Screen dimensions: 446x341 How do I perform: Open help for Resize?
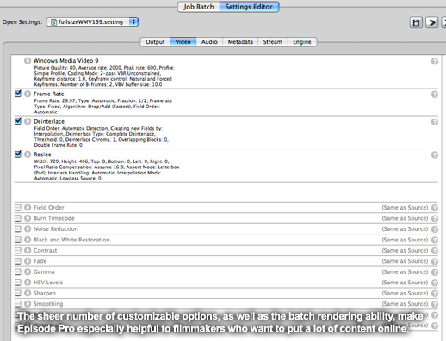[x=435, y=155]
